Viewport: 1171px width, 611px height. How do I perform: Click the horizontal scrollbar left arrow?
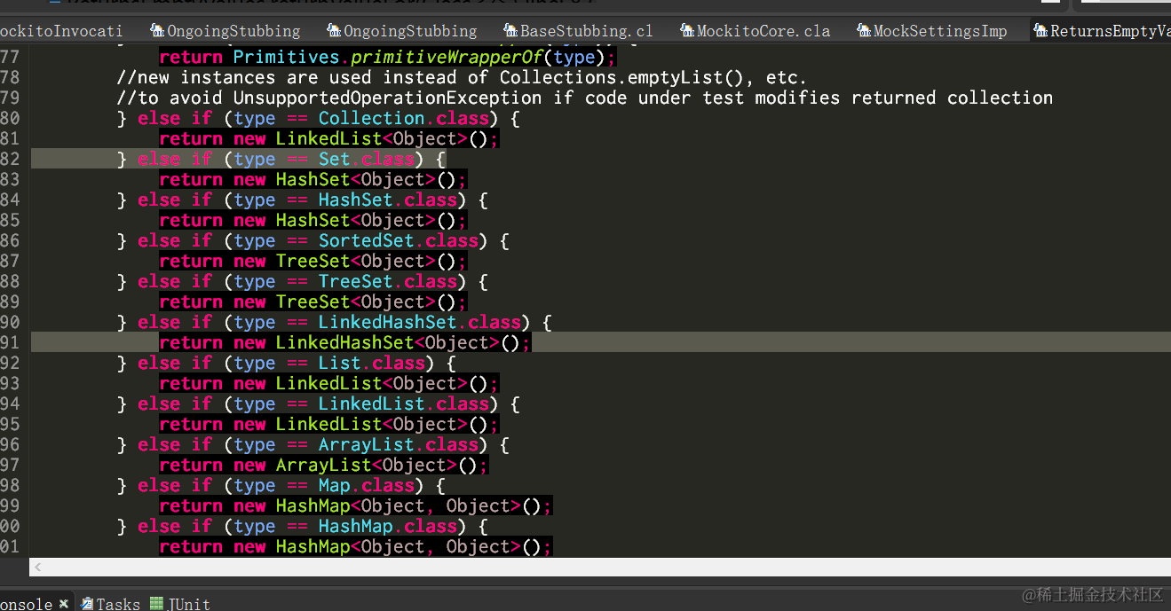click(x=38, y=566)
